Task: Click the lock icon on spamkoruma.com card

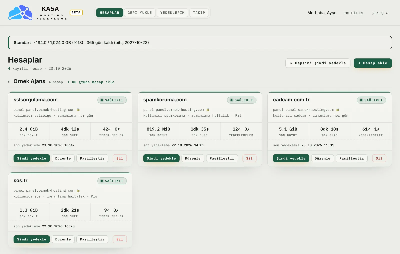Action: pyautogui.click(x=208, y=110)
